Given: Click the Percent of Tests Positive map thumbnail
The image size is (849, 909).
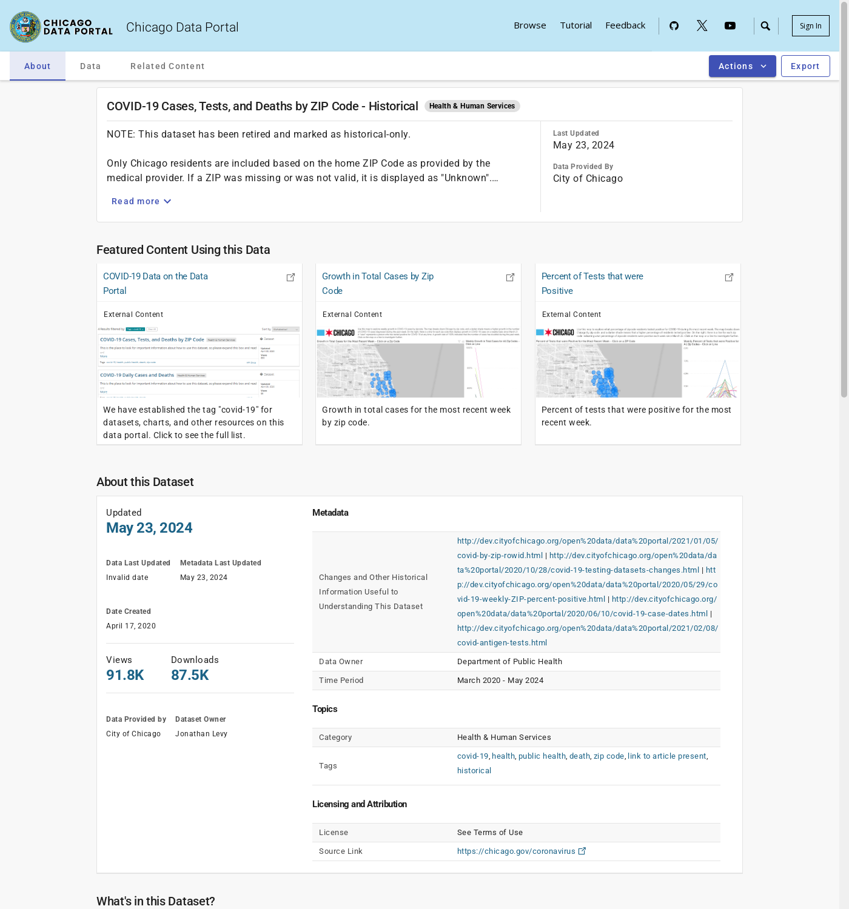Looking at the screenshot, I should [x=638, y=361].
